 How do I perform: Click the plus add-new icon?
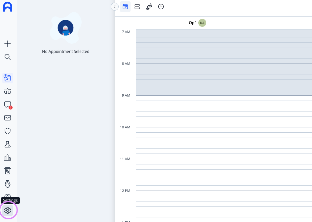coord(8,44)
